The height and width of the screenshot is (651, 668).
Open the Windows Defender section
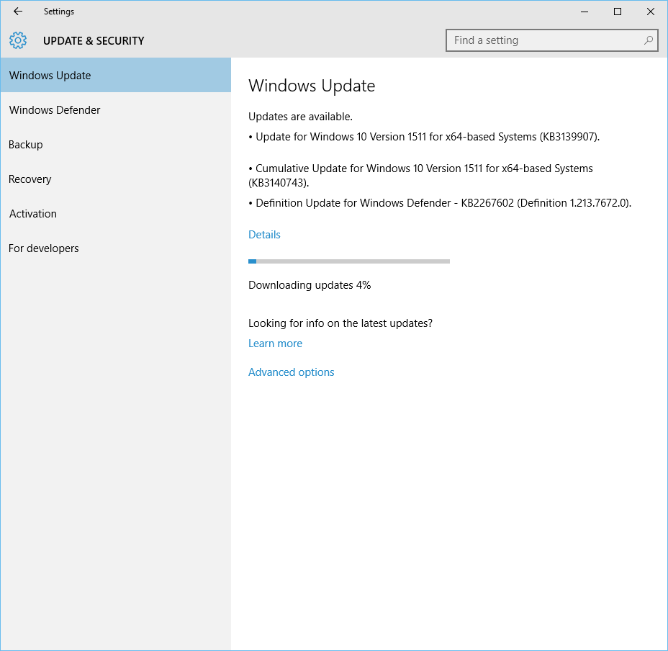pos(55,110)
